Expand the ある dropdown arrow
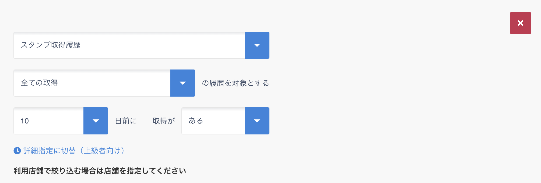The width and height of the screenshot is (541, 183). [x=257, y=121]
